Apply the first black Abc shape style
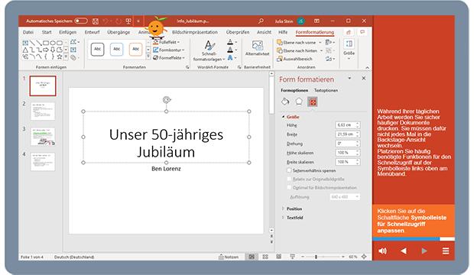Screen dimensions: 474x275 [x=97, y=49]
